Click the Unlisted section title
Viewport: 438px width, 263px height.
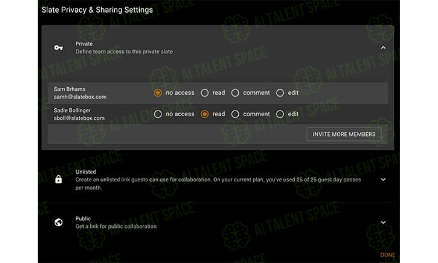(x=85, y=172)
